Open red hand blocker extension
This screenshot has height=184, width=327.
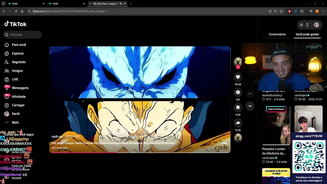click(x=289, y=11)
